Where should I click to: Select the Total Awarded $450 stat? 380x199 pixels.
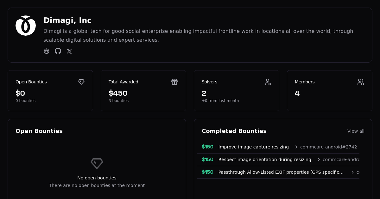point(118,93)
